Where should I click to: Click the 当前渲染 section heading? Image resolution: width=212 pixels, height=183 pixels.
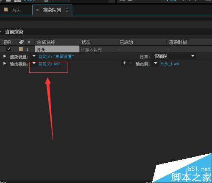14,32
